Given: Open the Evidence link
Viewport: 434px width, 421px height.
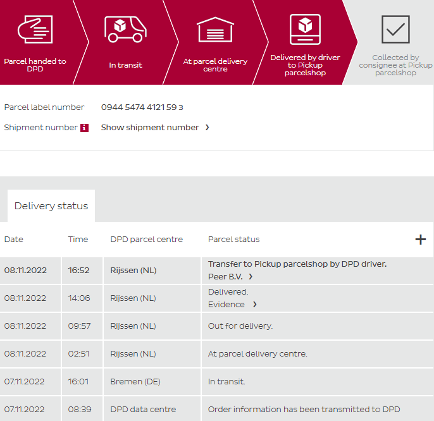Looking at the screenshot, I should 226,305.
